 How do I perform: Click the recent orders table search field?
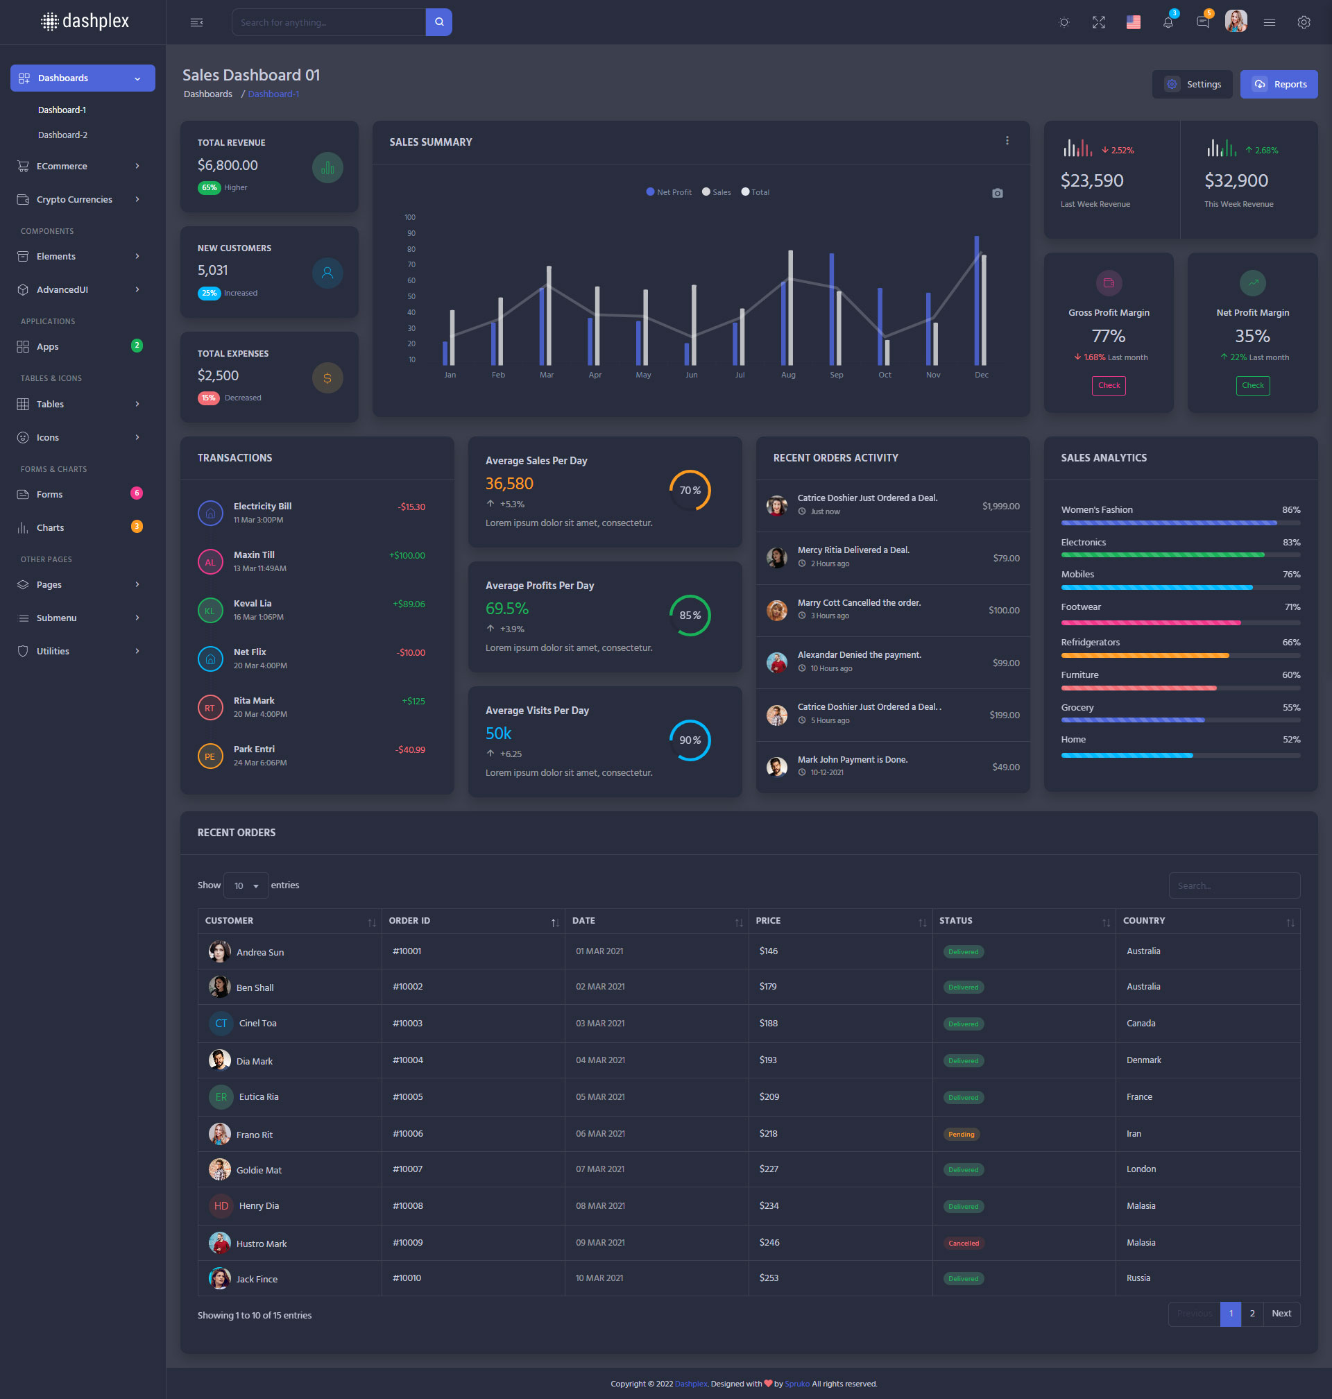[1233, 885]
